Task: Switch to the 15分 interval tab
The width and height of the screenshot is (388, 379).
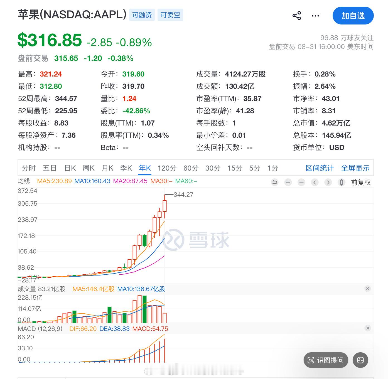Action: point(235,168)
